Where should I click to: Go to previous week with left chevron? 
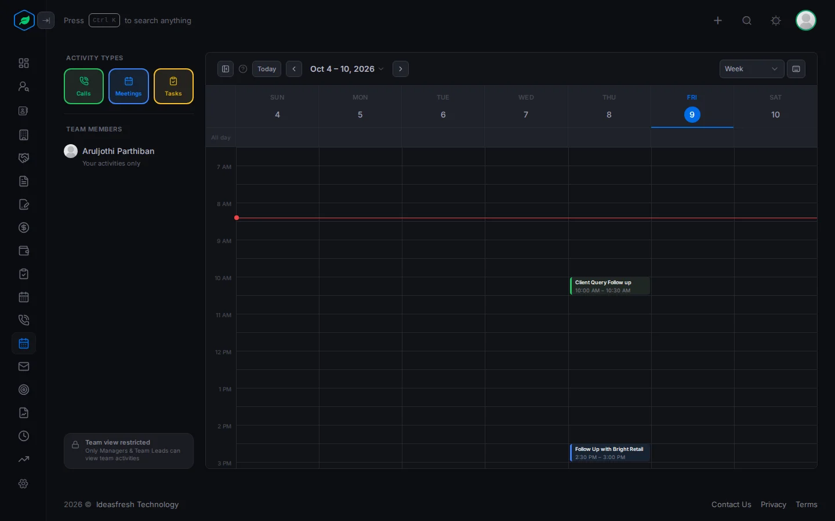point(294,69)
